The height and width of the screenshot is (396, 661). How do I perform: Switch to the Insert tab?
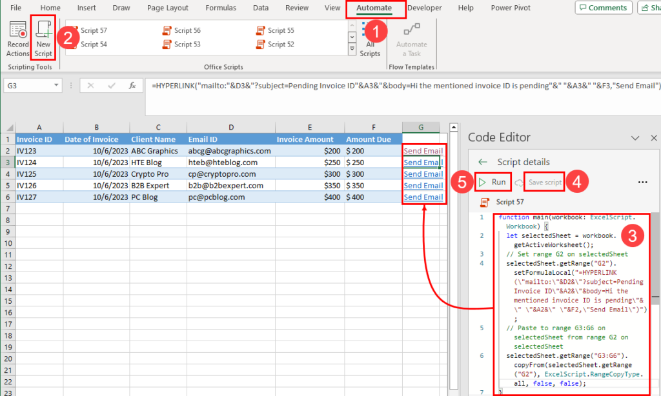pos(86,8)
